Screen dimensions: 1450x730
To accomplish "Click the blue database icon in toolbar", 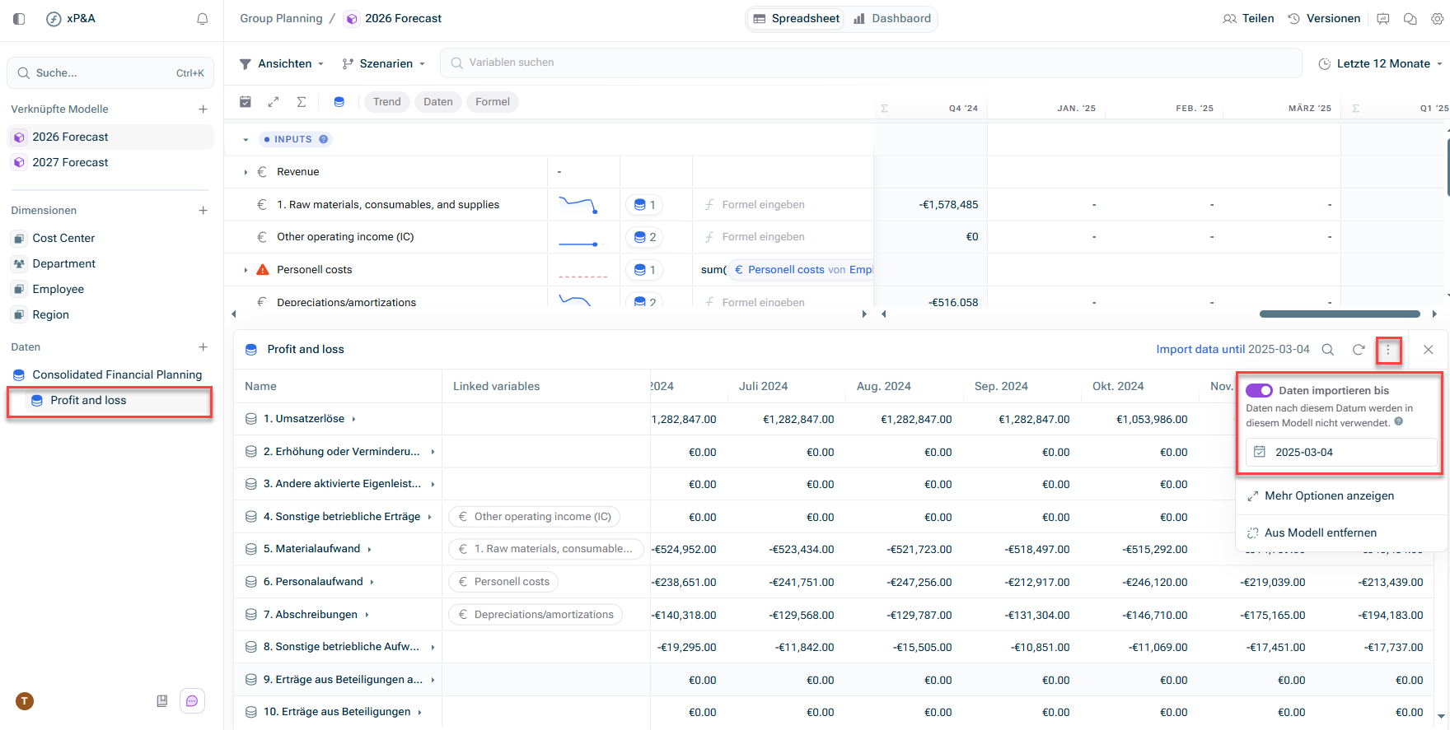I will click(339, 102).
